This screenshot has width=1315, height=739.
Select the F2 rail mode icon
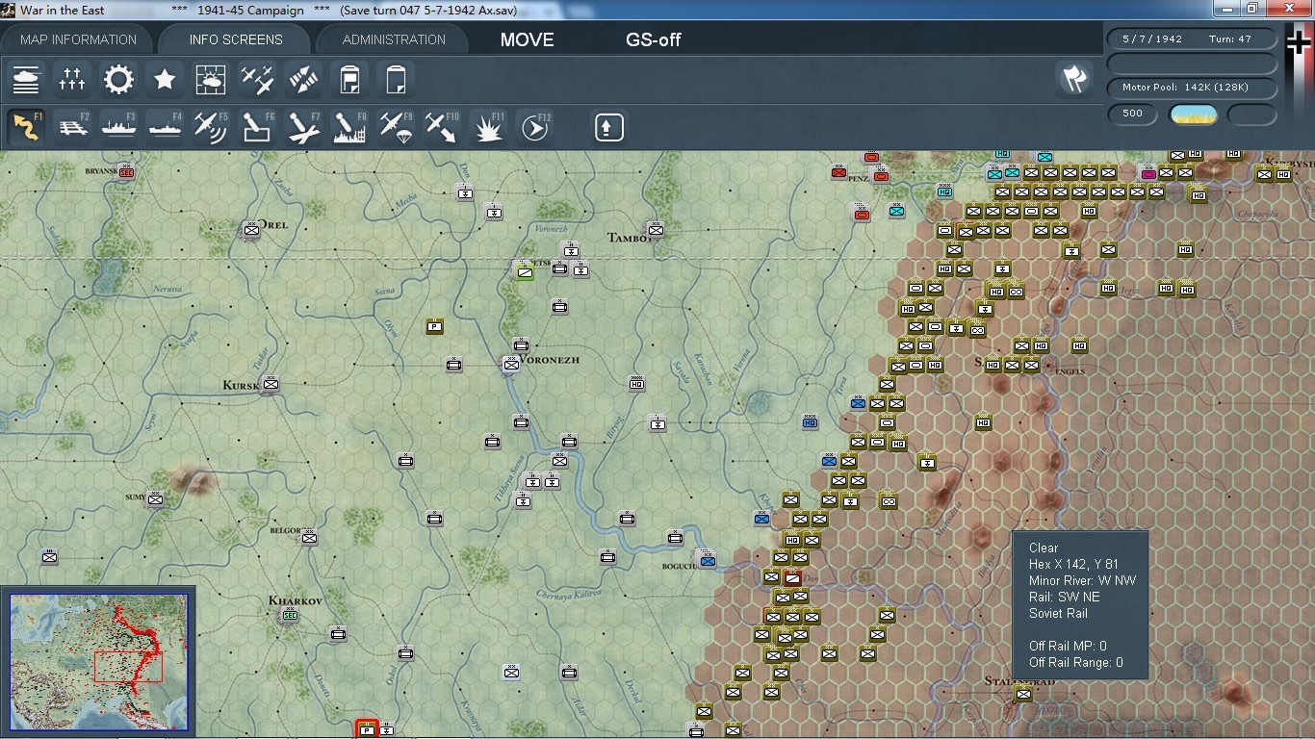[x=72, y=127]
